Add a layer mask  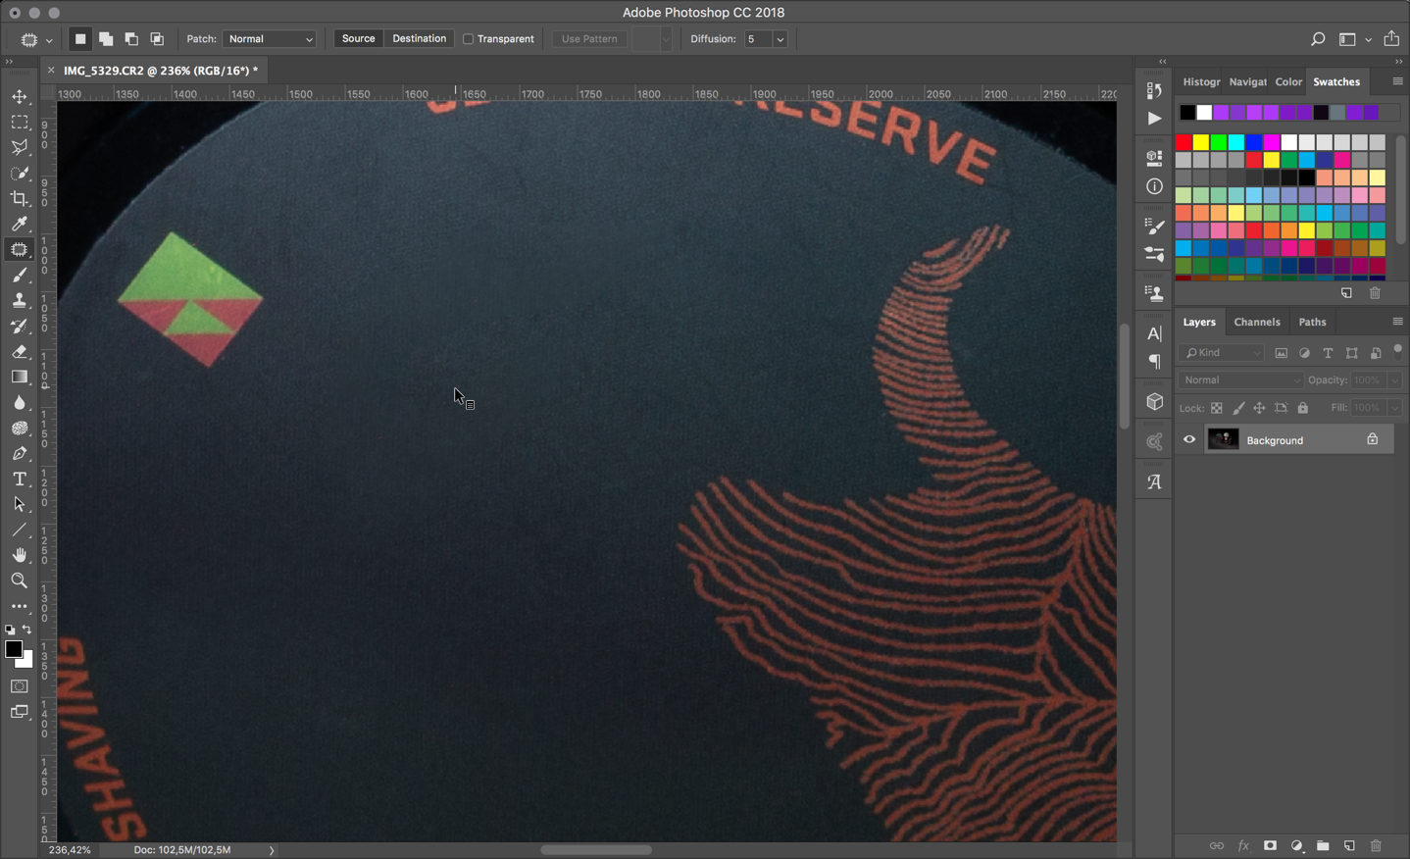click(1270, 845)
